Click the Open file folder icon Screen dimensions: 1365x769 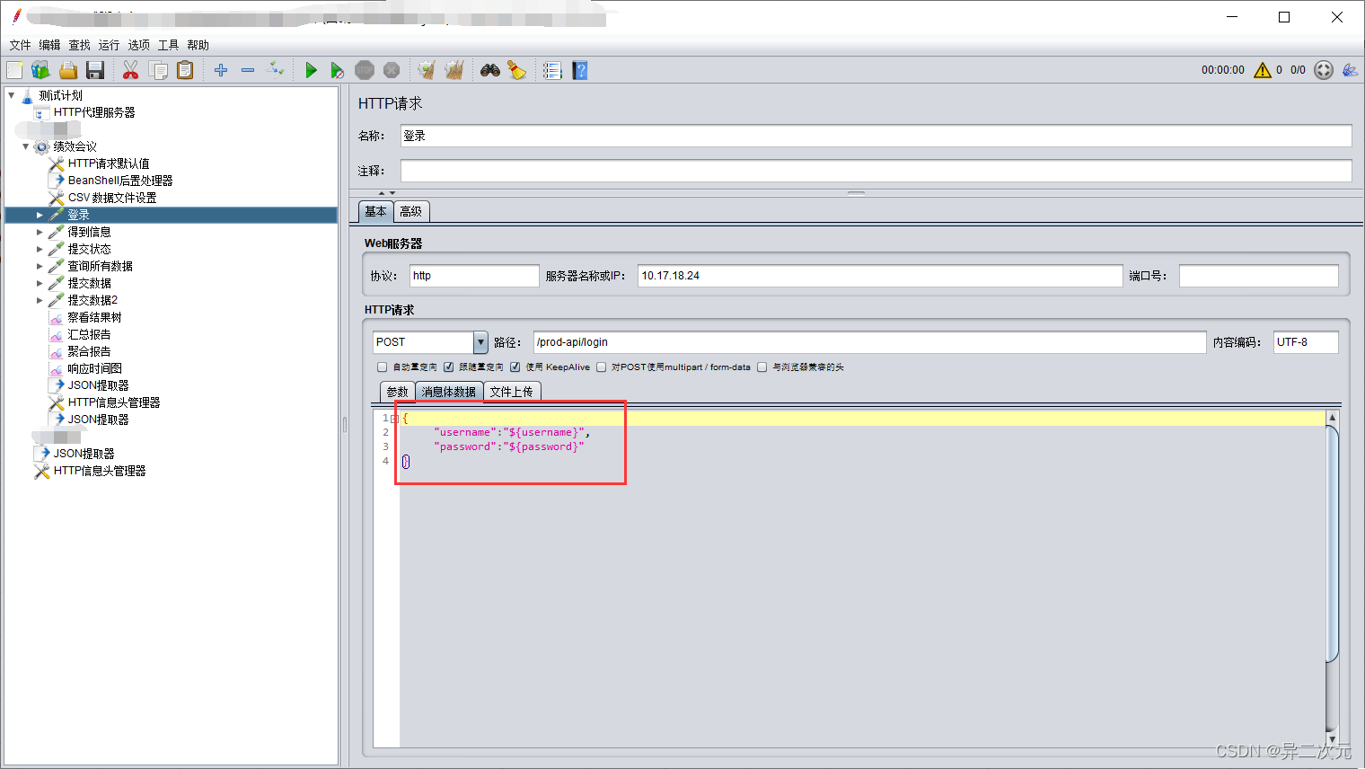[x=68, y=70]
